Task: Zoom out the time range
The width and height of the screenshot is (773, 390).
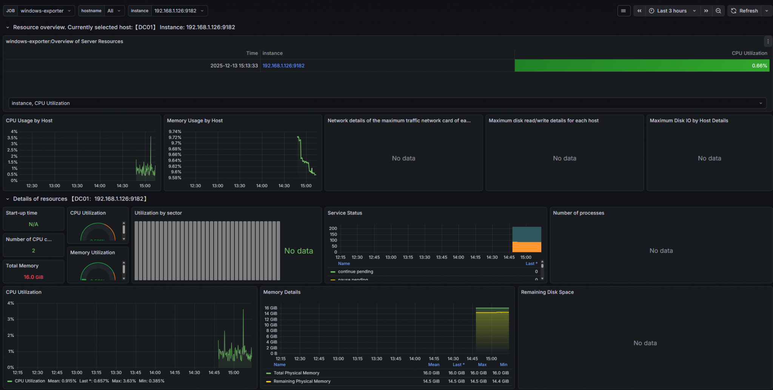Action: coord(718,11)
